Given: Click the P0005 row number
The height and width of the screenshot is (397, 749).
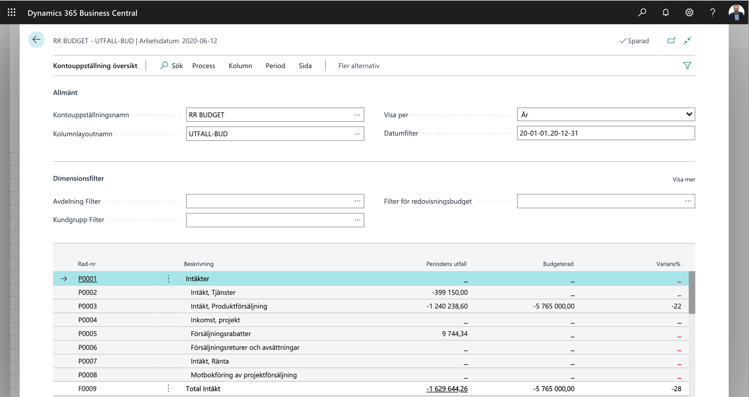Looking at the screenshot, I should tap(87, 333).
